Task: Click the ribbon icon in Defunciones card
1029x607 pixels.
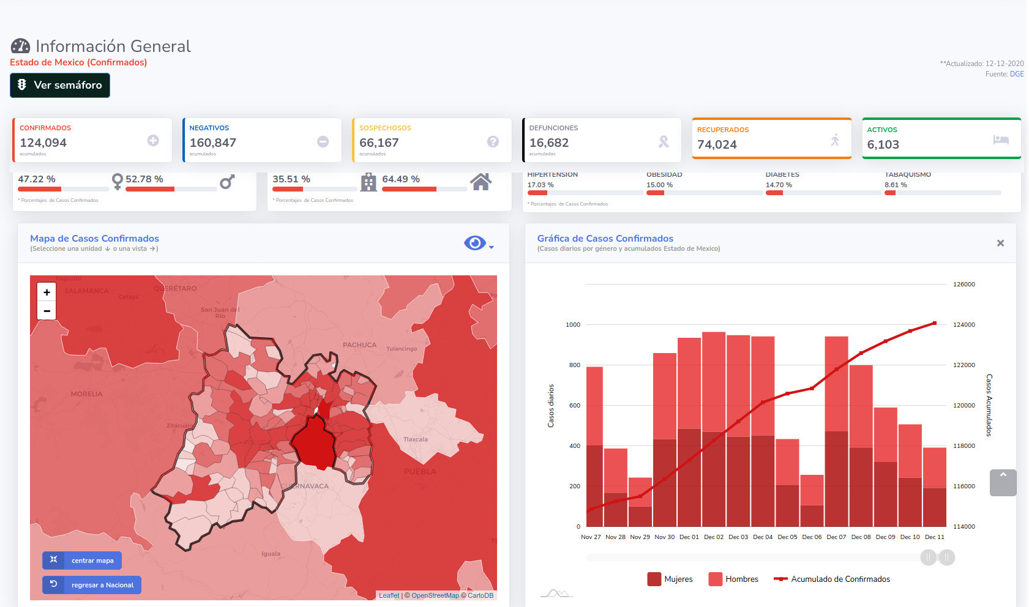Action: pyautogui.click(x=664, y=141)
